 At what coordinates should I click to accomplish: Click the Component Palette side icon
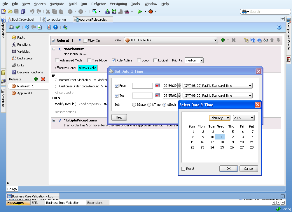click(289, 20)
